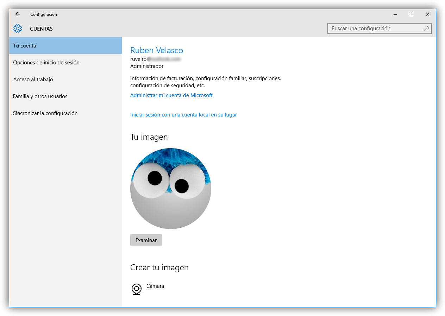Click the Administrador role text
This screenshot has width=445, height=316.
pos(147,66)
